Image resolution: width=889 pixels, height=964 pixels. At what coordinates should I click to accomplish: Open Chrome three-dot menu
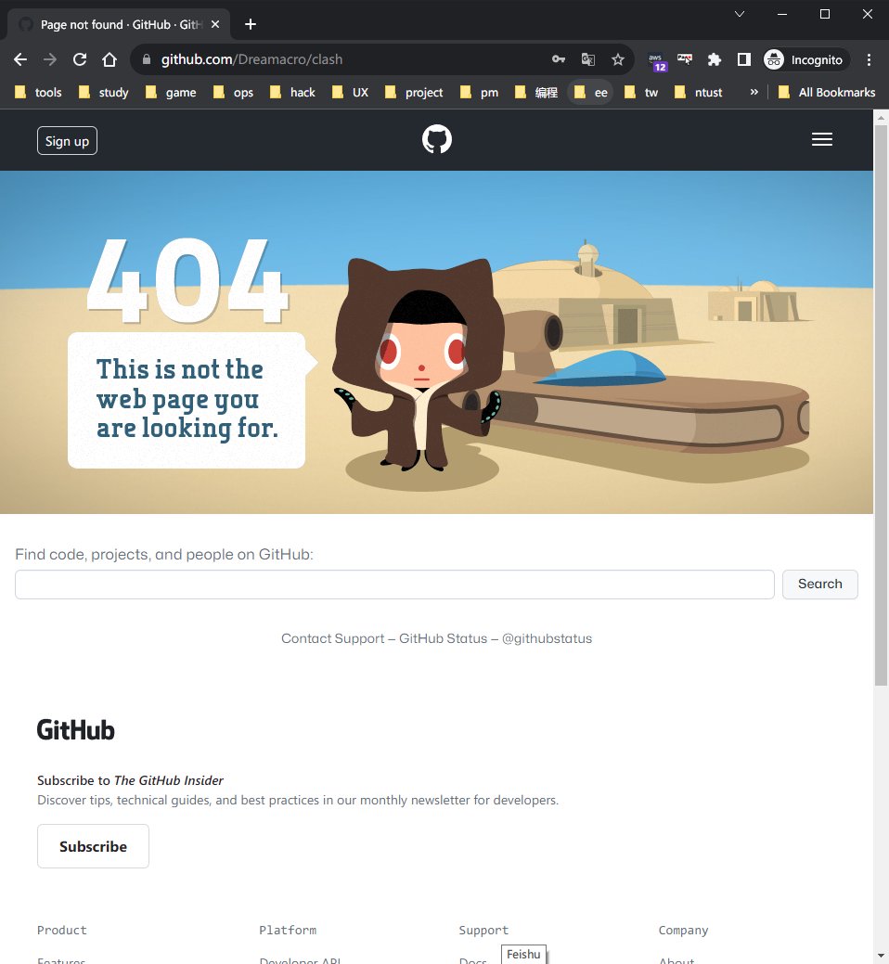tap(869, 59)
